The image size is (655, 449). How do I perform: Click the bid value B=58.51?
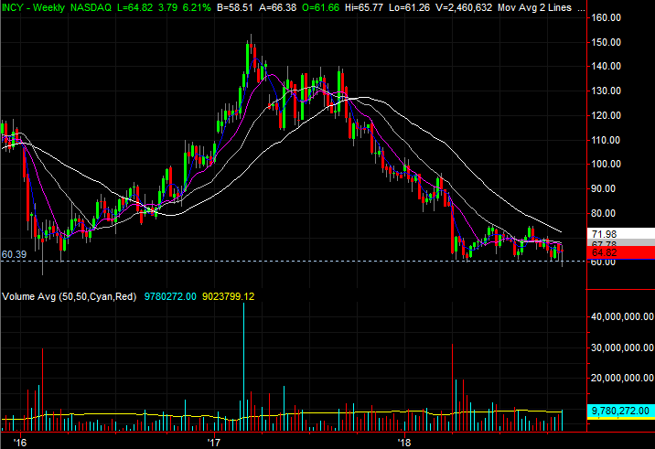tap(235, 7)
